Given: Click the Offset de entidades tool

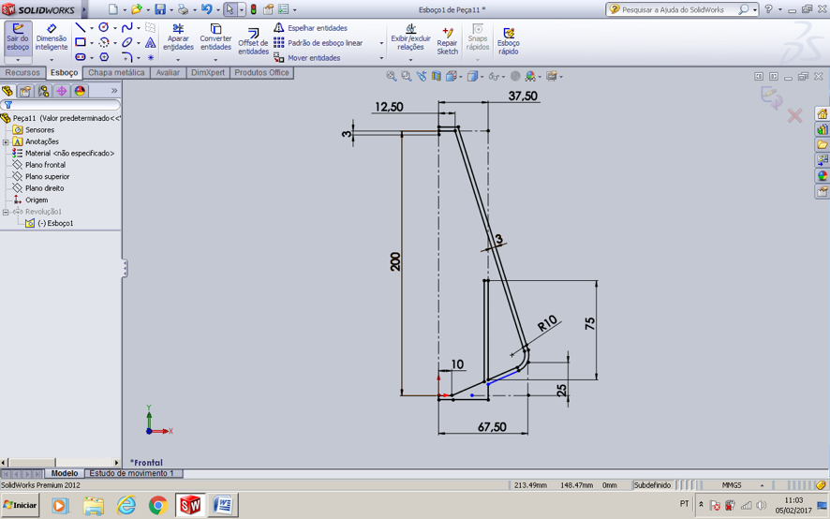Looking at the screenshot, I should point(253,41).
